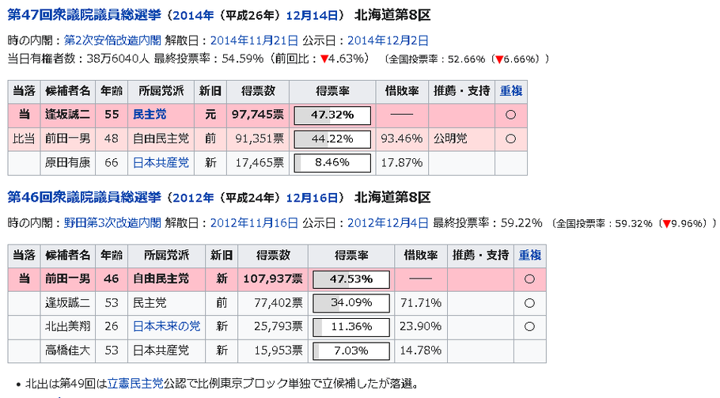Open 日本未来の党 party link
720x398 pixels.
click(166, 326)
